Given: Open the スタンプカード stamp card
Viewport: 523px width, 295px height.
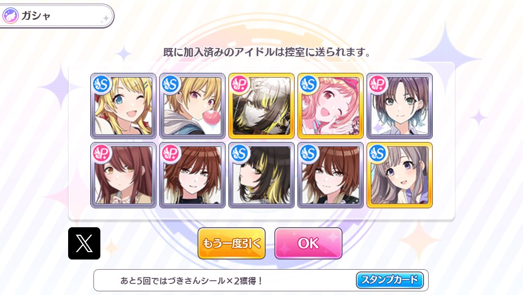Looking at the screenshot, I should pos(389,280).
